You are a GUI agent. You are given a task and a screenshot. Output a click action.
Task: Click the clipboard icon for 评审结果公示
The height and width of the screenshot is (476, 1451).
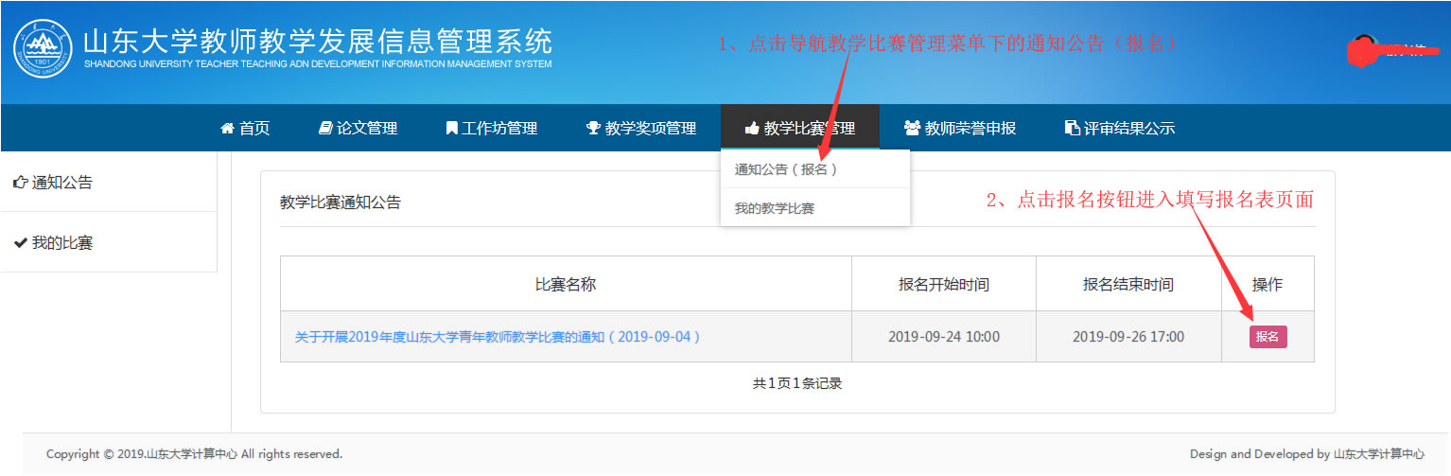pyautogui.click(x=1072, y=128)
